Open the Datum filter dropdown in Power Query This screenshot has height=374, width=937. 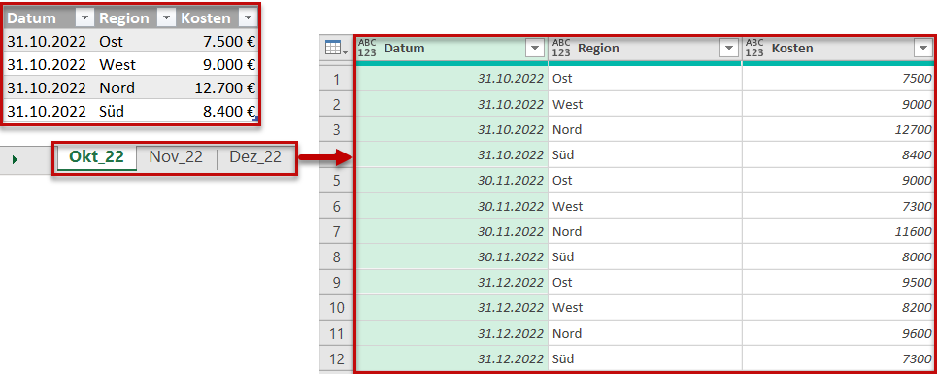535,49
